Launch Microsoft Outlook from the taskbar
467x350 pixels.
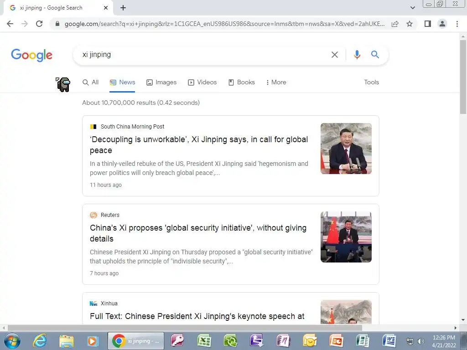[310, 341]
